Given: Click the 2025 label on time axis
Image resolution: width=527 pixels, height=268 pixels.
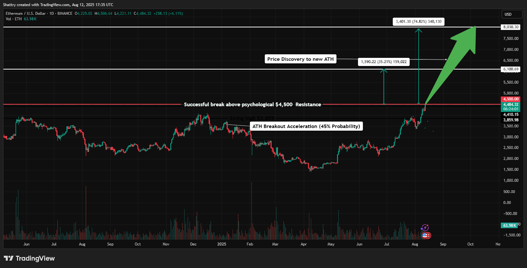Looking at the screenshot, I should click(x=222, y=244).
